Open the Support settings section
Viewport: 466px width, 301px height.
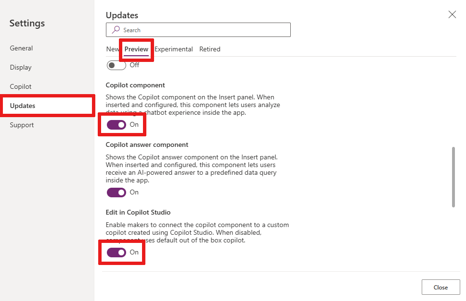coord(22,125)
